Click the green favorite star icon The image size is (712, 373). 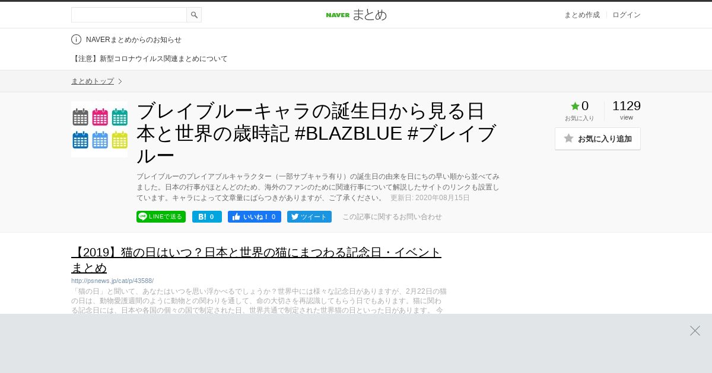pyautogui.click(x=575, y=106)
